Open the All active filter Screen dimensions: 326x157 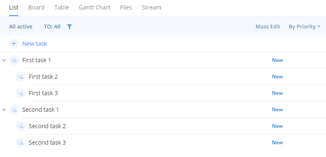point(21,27)
